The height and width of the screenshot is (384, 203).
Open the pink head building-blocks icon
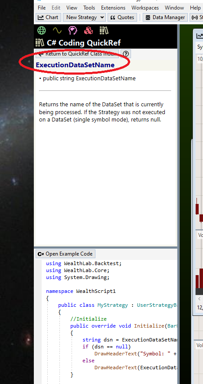pyautogui.click(x=73, y=30)
